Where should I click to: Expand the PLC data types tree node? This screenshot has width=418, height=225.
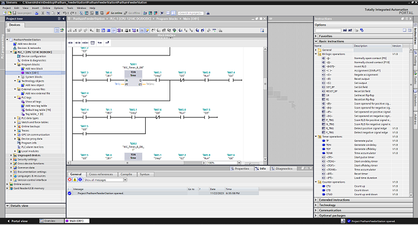(15, 118)
